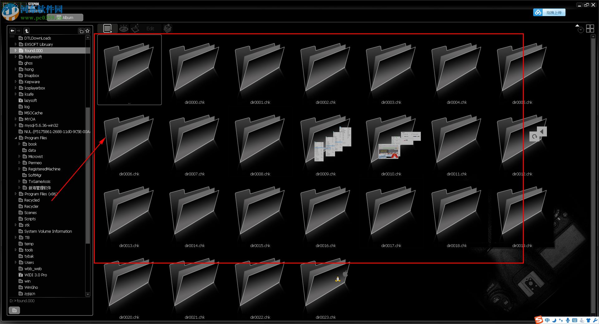Expand the found.000 tree node
The height and width of the screenshot is (324, 599).
(x=16, y=50)
